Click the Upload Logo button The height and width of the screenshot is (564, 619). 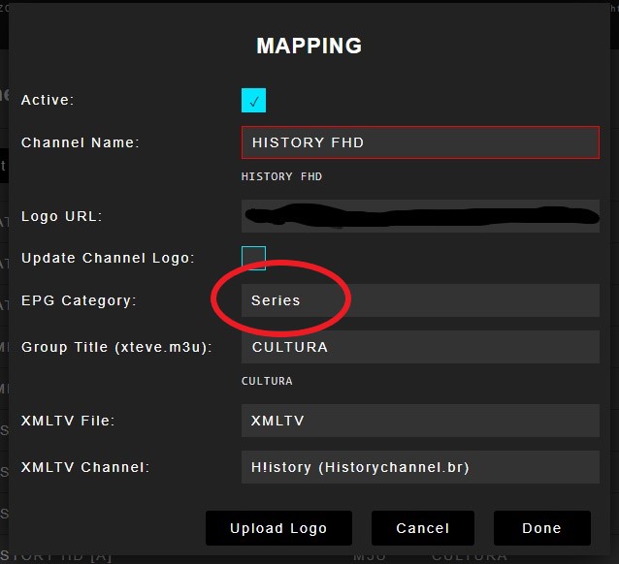[x=278, y=528]
